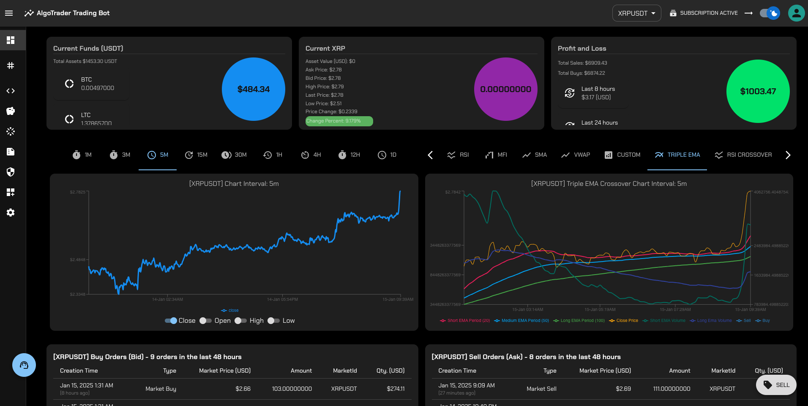Viewport: 808px width, 406px height.
Task: Click the shield security icon in sidebar
Action: tap(11, 172)
